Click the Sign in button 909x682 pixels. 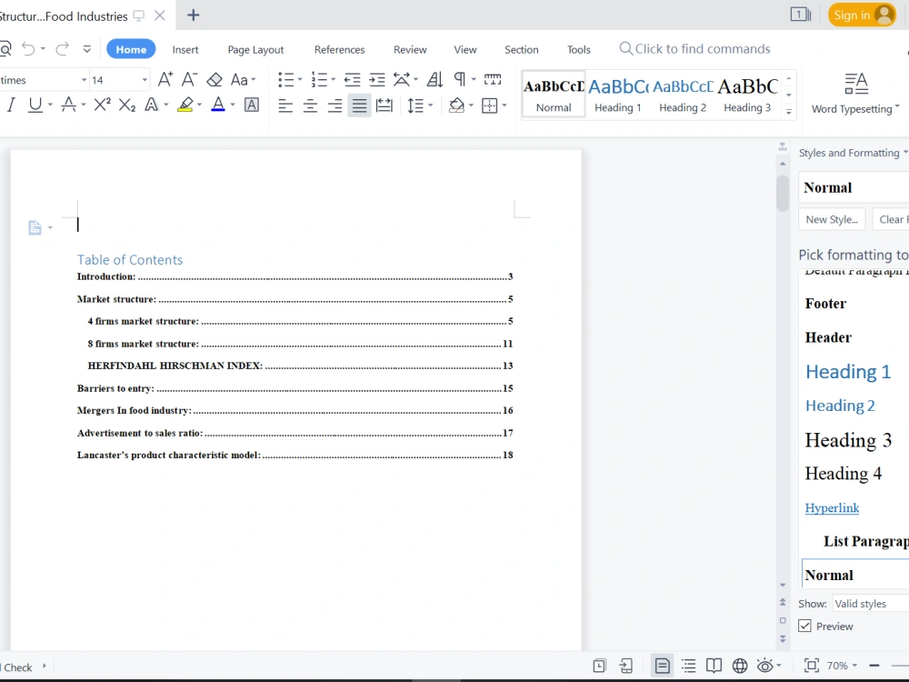862,15
